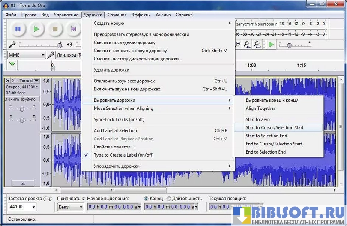Close the 01 - Torre de Oro track
This screenshot has height=226, width=347.
click(8, 81)
